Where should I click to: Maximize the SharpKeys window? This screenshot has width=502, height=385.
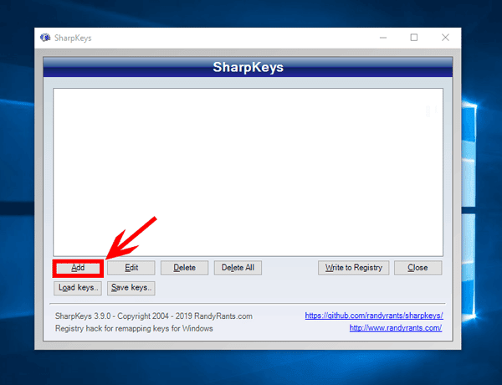tap(414, 38)
